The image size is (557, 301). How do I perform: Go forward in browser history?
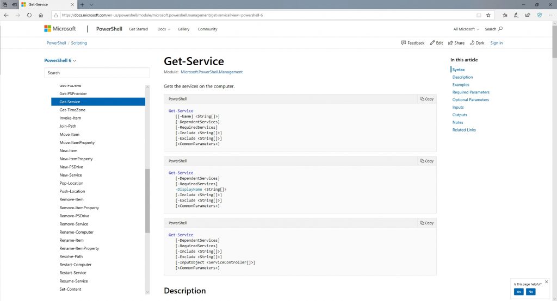[x=18, y=15]
